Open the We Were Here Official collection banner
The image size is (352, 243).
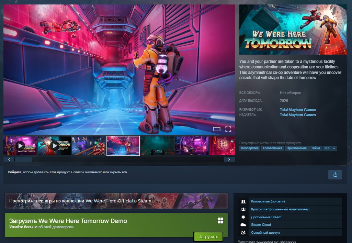116,201
